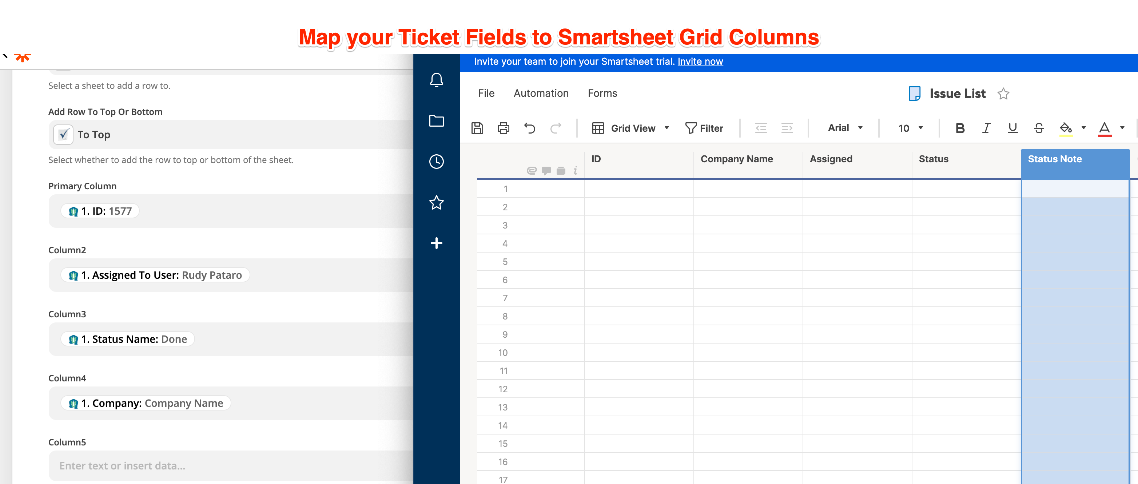Viewport: 1138px width, 484px height.
Task: Favorite the Issue List sheet with star
Action: 1003,94
